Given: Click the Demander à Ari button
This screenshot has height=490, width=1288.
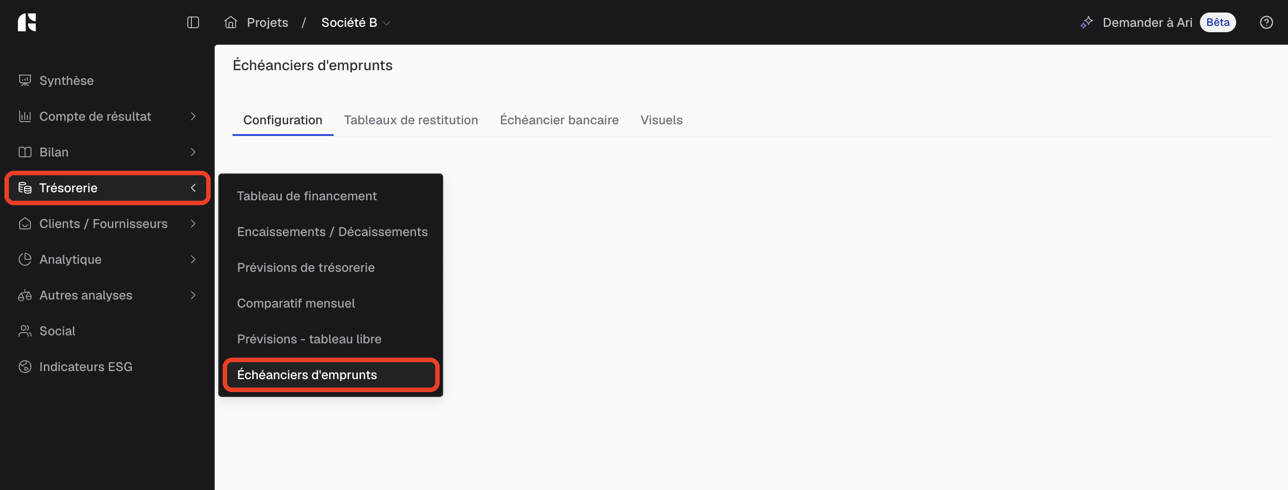Looking at the screenshot, I should [x=1147, y=22].
